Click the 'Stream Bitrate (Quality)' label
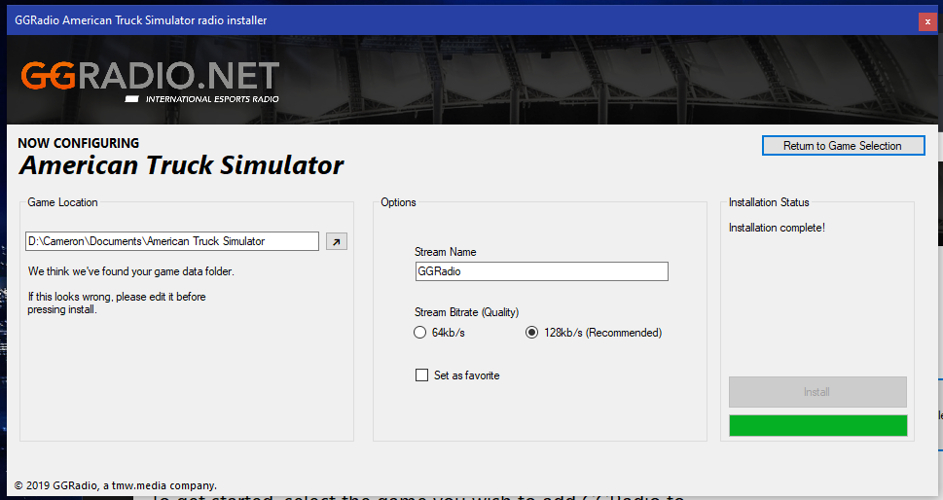 point(466,312)
